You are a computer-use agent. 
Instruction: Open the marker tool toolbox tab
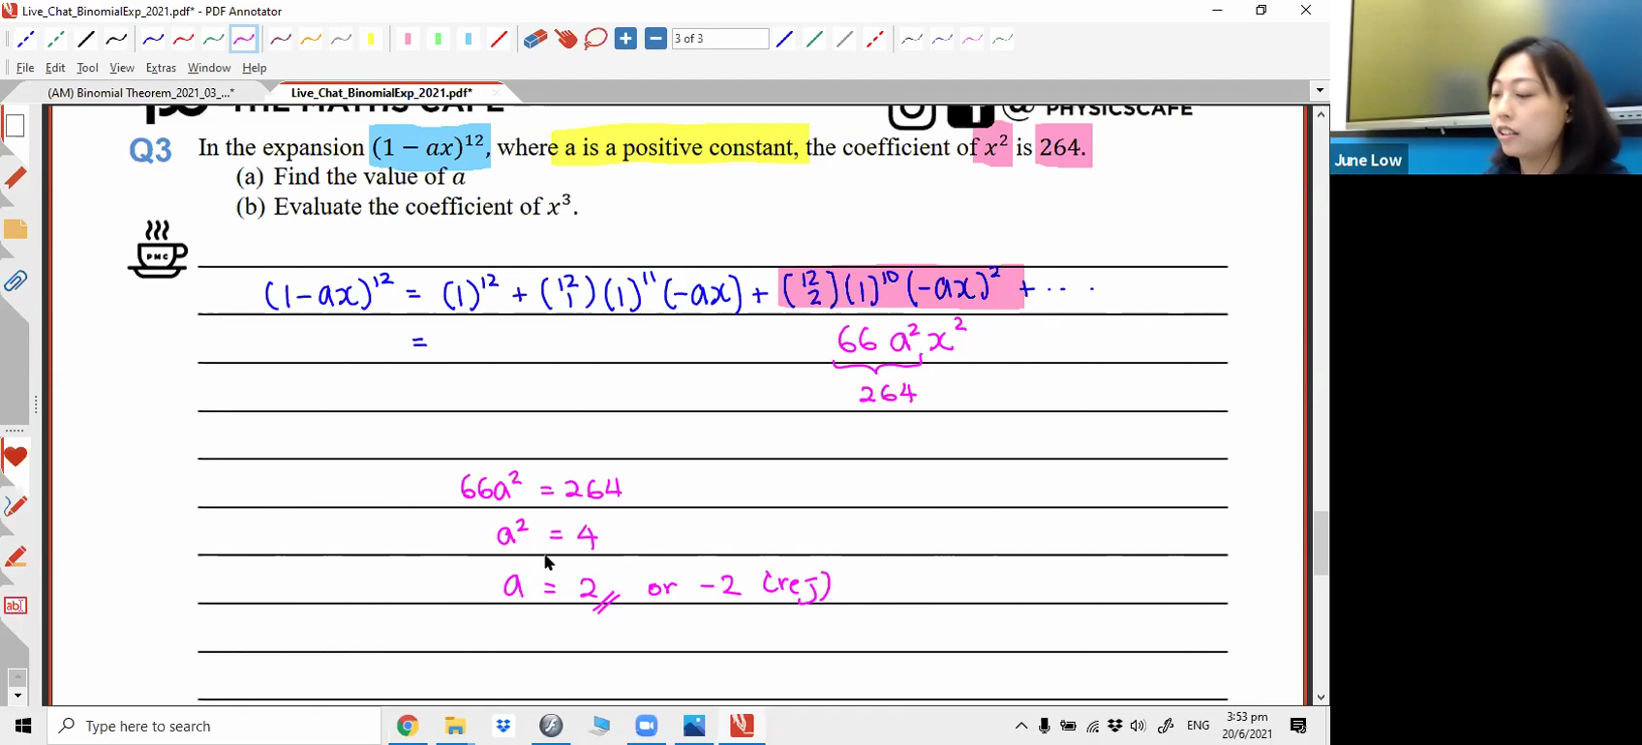[x=15, y=556]
